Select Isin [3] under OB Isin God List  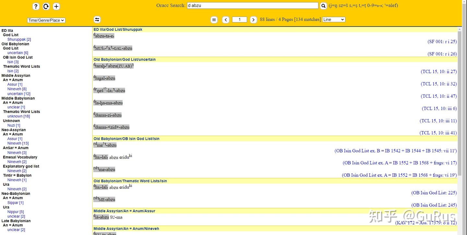[x=13, y=62]
